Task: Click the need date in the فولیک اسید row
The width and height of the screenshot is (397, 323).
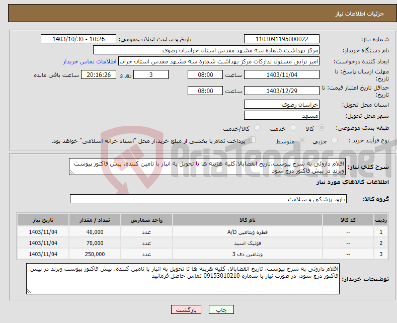Action: 43,244
